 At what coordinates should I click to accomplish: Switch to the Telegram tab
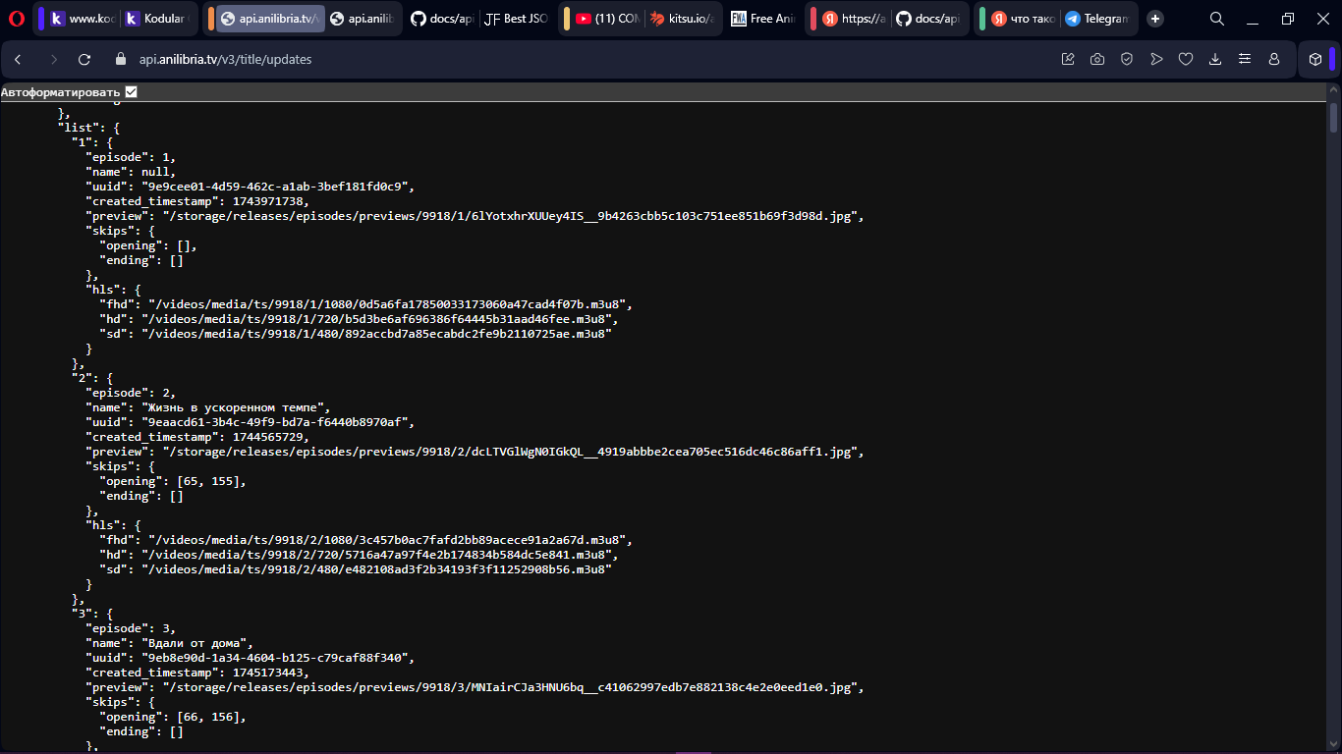pos(1097,19)
